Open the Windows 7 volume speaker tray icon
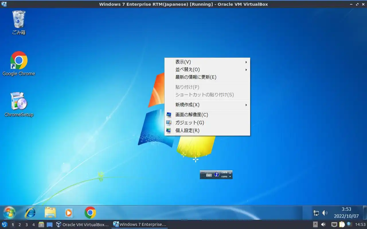Viewport: 367px width, 229px height. coord(325,213)
